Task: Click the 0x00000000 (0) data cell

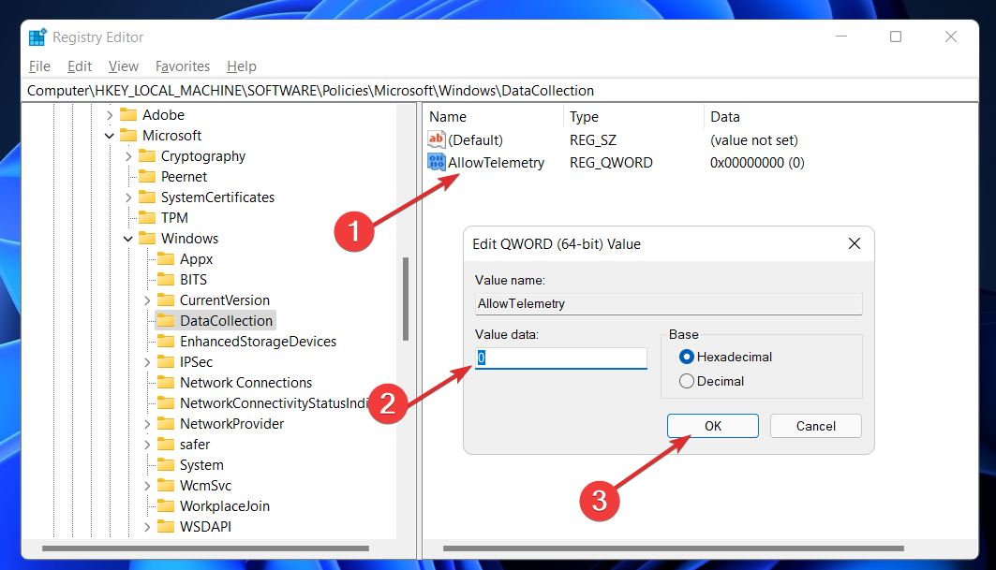Action: point(757,163)
